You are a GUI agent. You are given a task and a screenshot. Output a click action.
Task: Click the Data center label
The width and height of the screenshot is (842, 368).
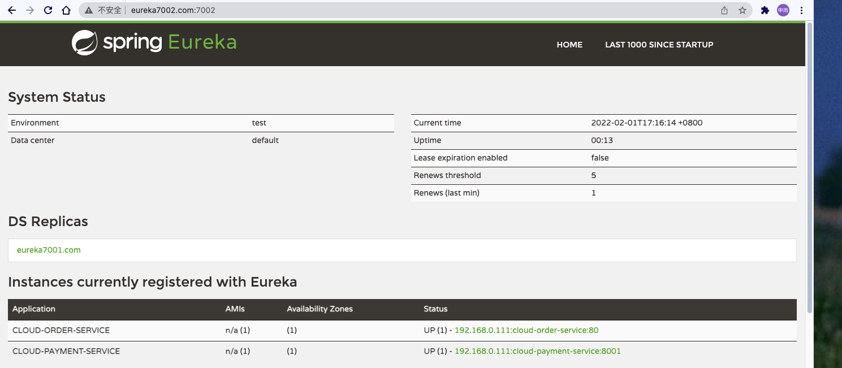coord(33,140)
